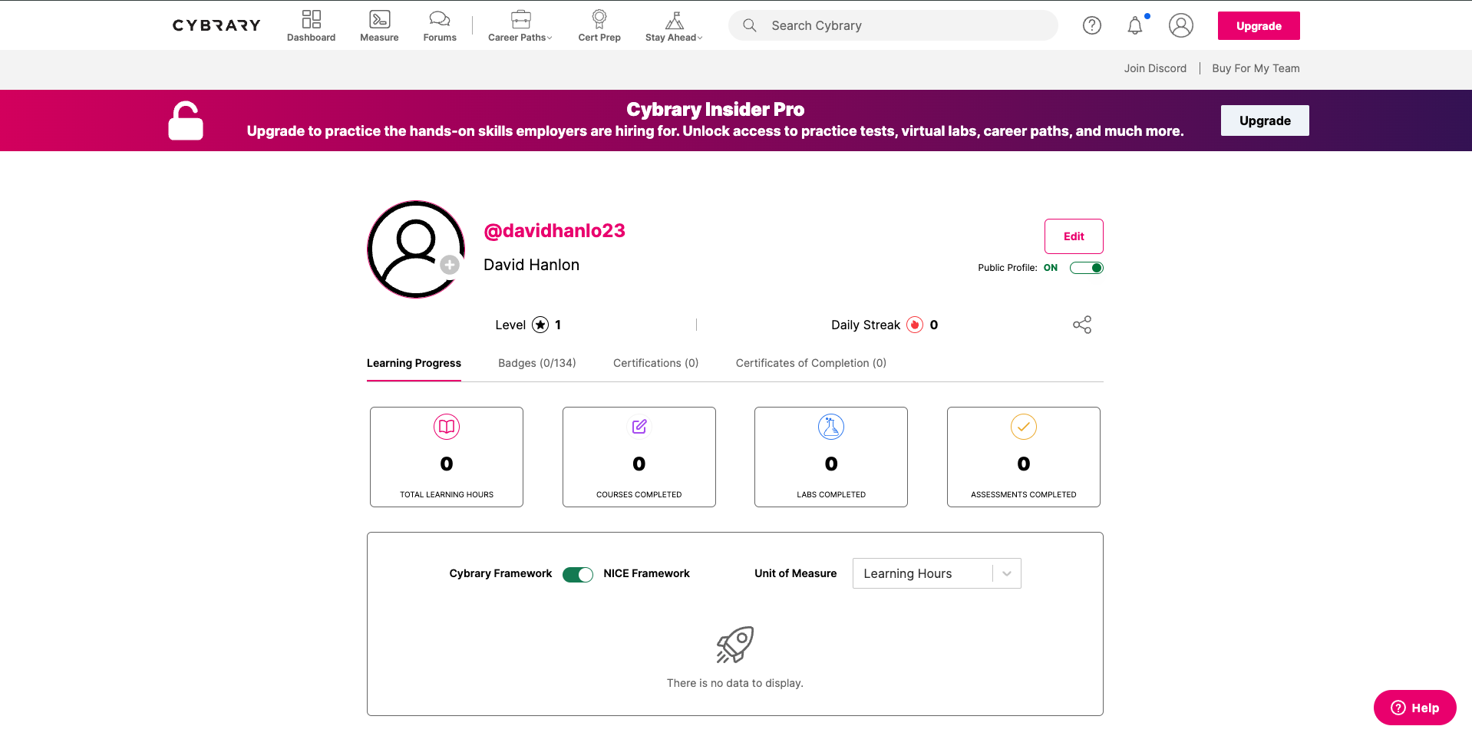This screenshot has height=736, width=1472.
Task: Go to the Cybrary logo home
Action: (216, 25)
